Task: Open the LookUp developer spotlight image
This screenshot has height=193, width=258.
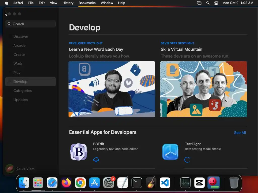Action: click(112, 89)
